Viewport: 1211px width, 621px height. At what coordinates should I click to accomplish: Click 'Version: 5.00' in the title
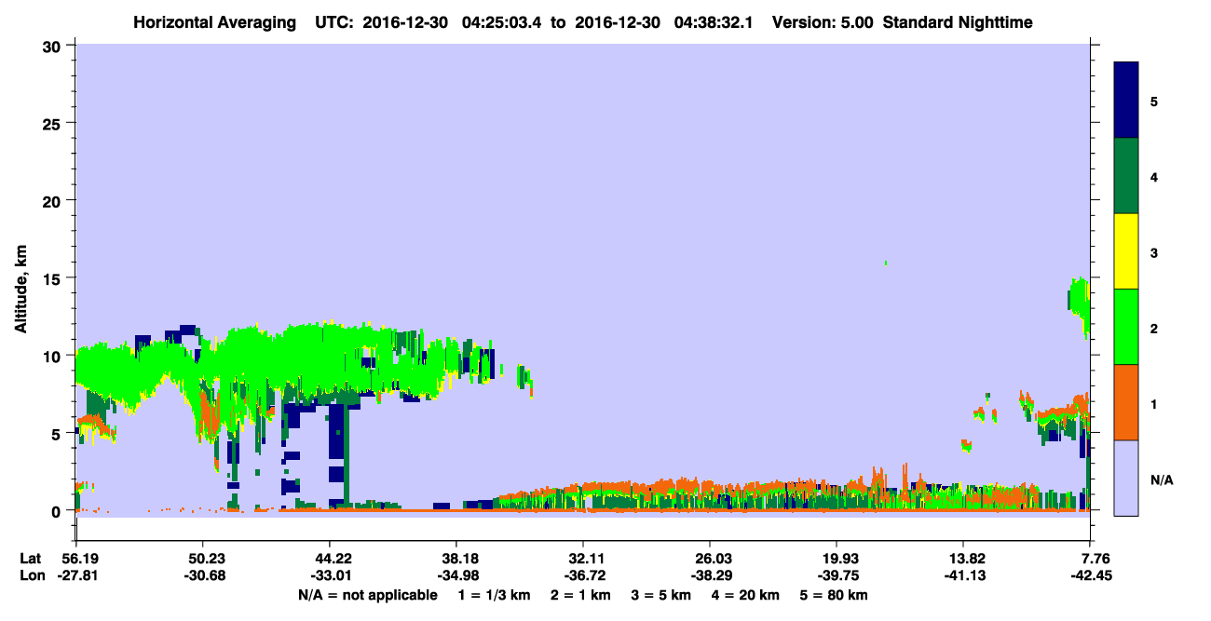(823, 21)
